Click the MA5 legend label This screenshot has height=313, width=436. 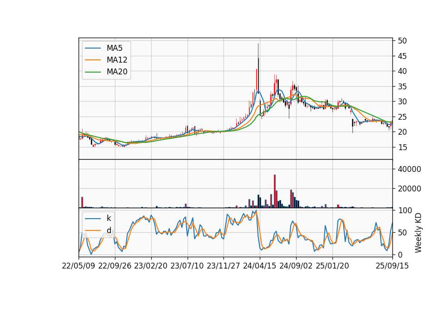[114, 48]
